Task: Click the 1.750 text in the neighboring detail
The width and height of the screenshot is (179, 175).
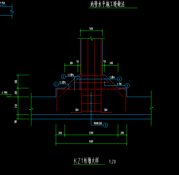Action: [x=3, y=3]
